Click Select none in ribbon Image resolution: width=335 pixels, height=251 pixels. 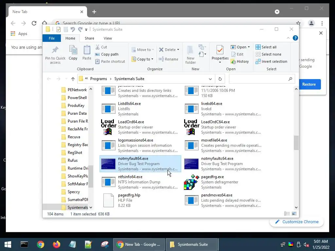[269, 54]
